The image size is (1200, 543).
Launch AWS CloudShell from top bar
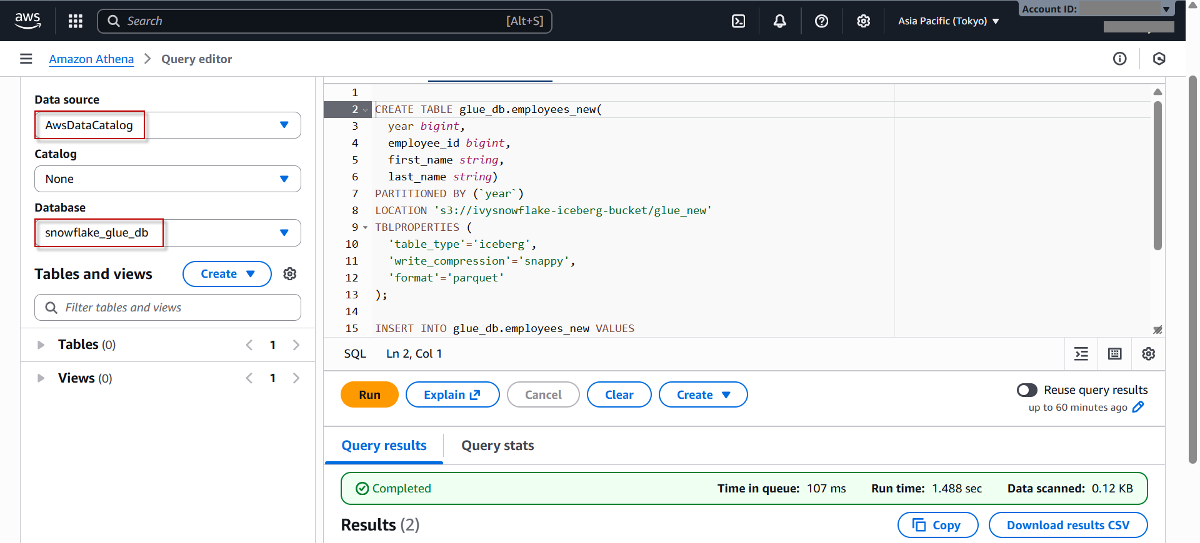(738, 21)
